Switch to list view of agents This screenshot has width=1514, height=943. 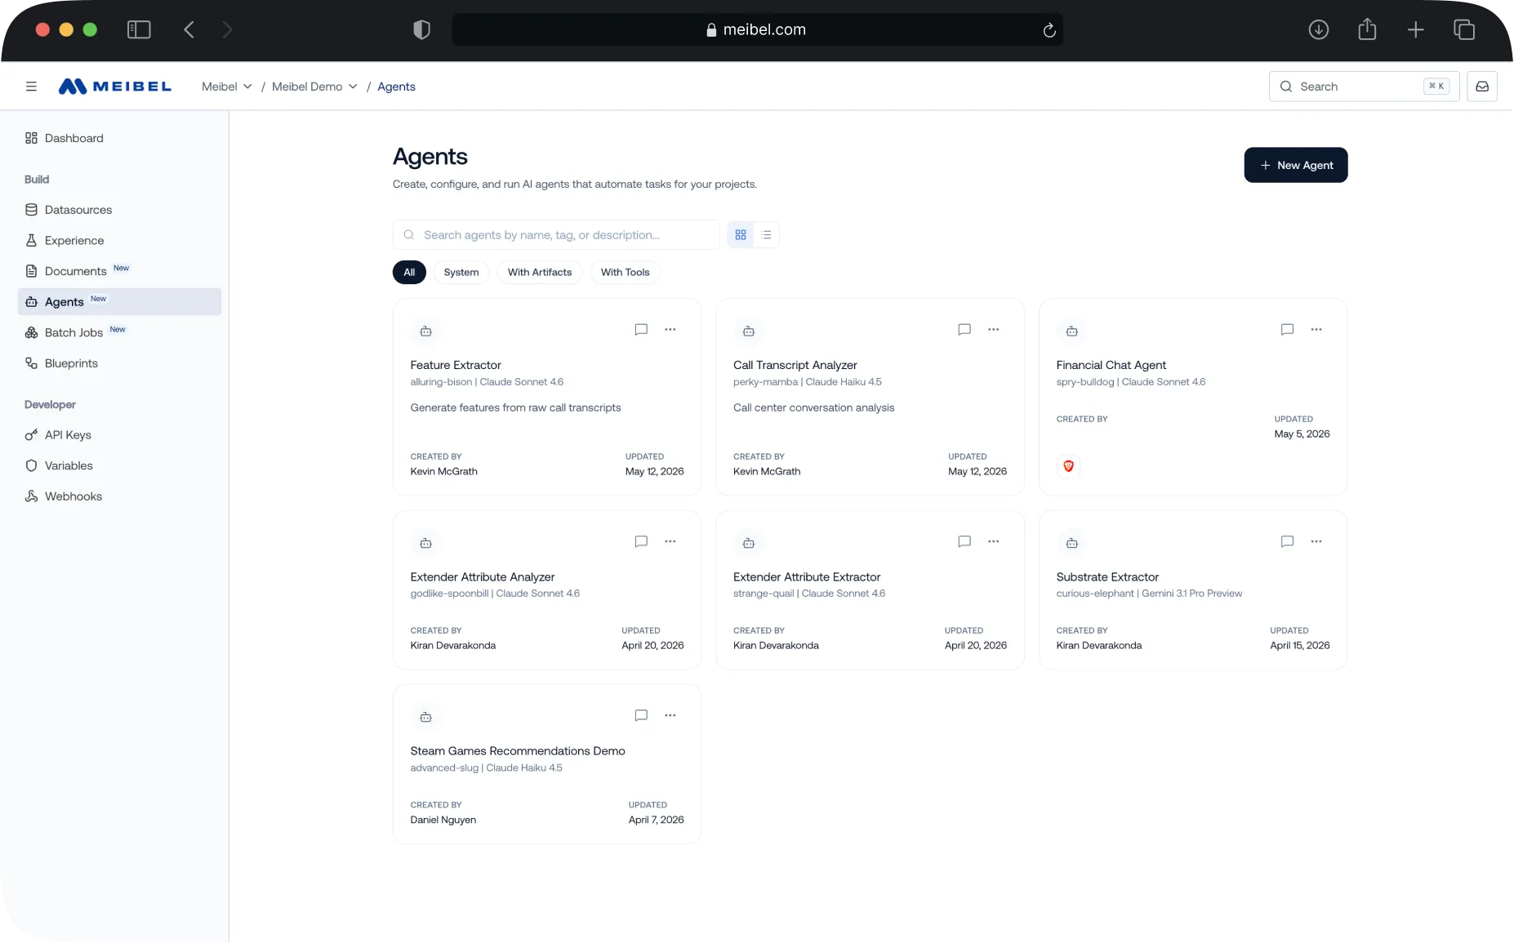[766, 235]
